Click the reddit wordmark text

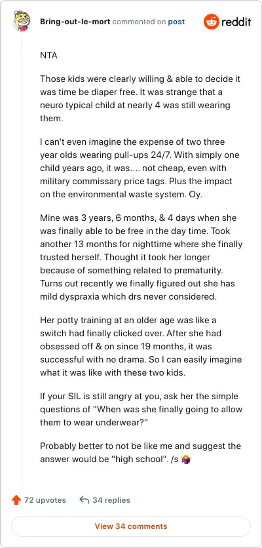(x=236, y=22)
